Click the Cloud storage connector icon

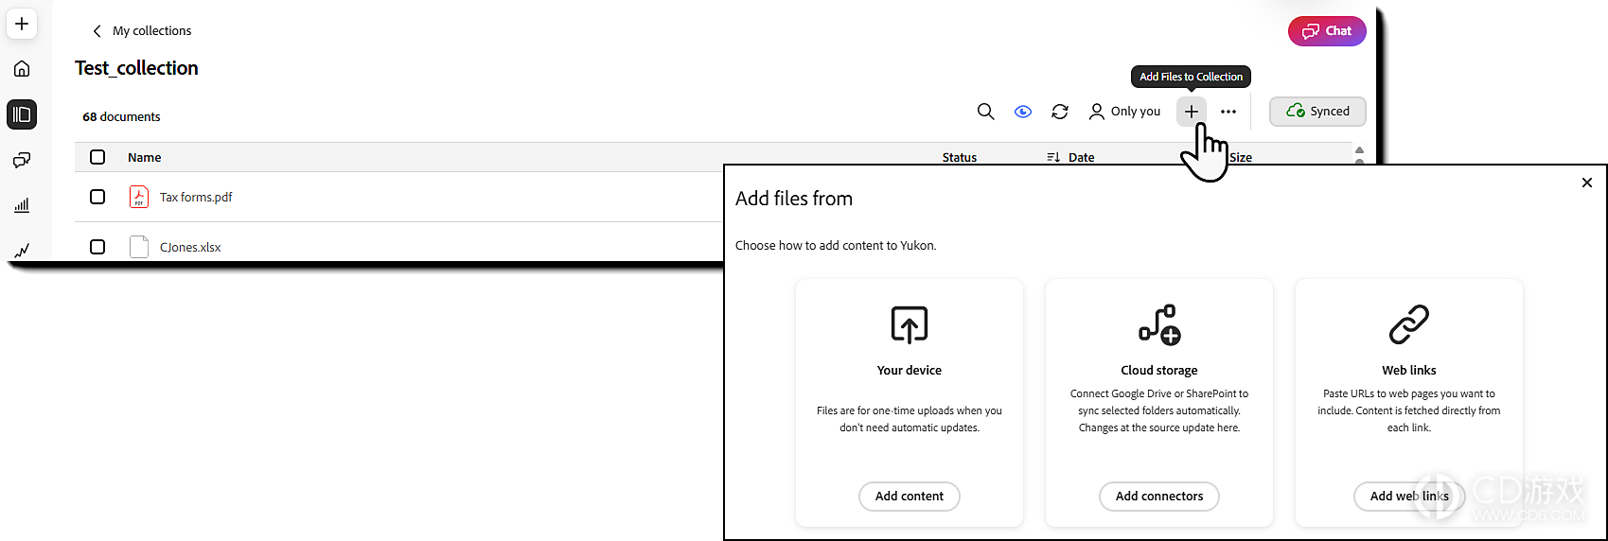(x=1159, y=324)
